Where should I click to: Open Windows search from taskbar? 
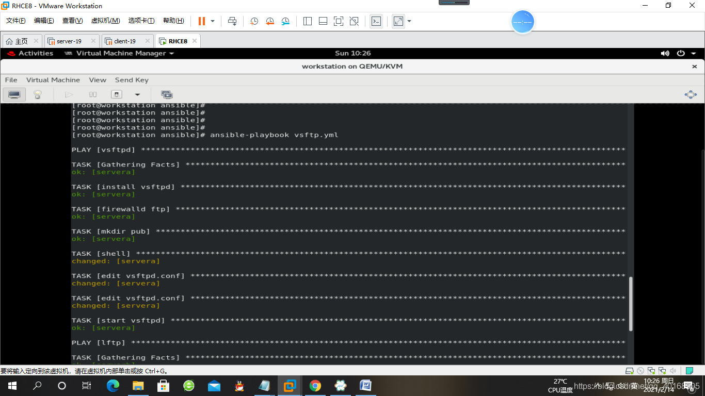37,386
